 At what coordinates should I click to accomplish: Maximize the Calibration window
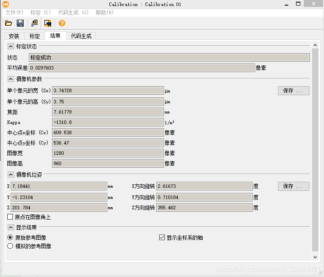[x=298, y=4]
